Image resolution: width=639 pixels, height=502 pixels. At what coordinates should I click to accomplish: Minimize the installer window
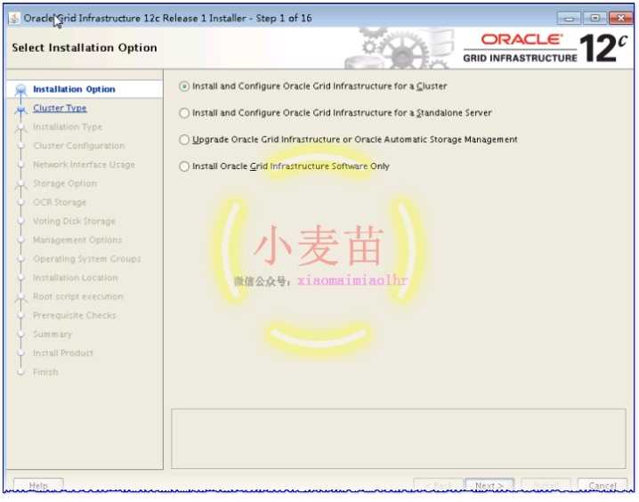[570, 19]
